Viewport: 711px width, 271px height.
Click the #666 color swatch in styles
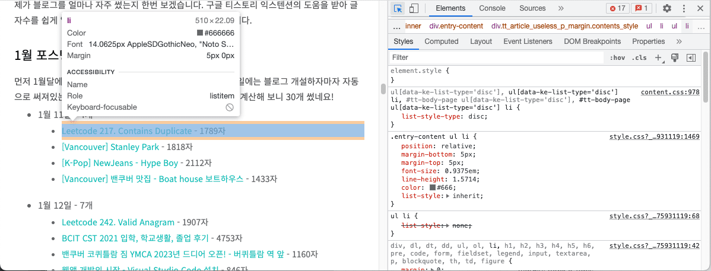433,187
